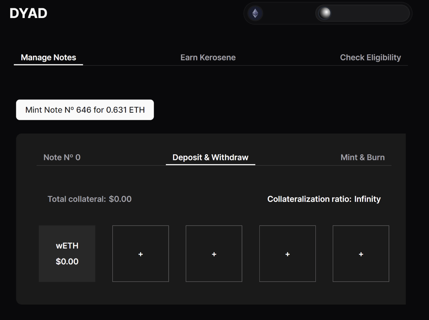The width and height of the screenshot is (429, 320).
Task: Add collateral in the second plus box
Action: pos(214,254)
